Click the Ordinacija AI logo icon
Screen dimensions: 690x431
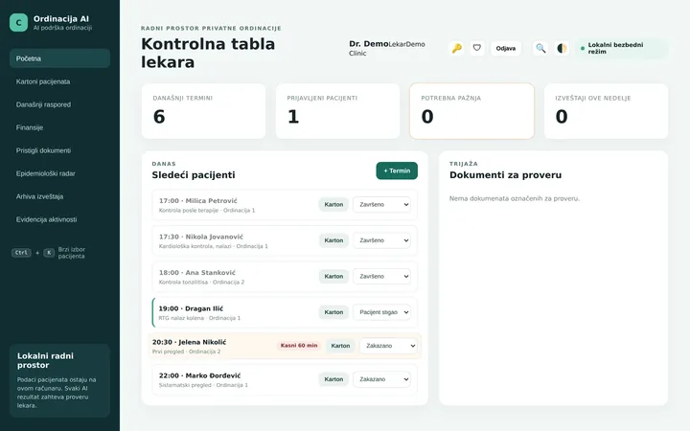(18, 22)
